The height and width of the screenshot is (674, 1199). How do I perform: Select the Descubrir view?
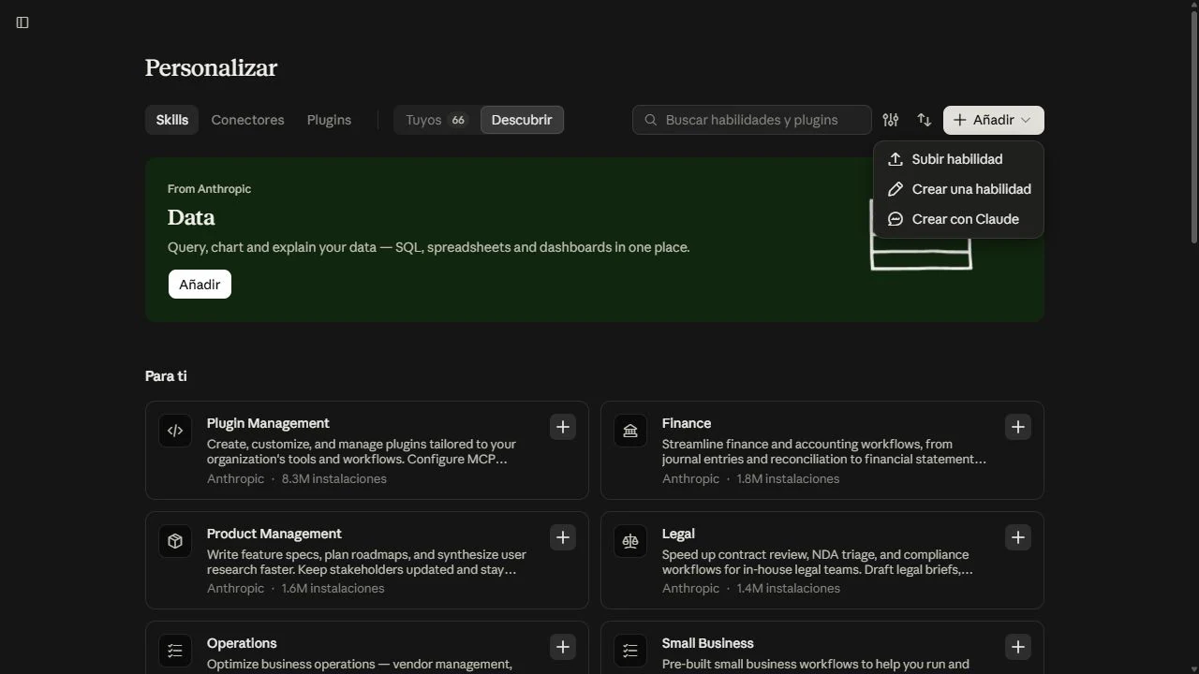click(522, 120)
